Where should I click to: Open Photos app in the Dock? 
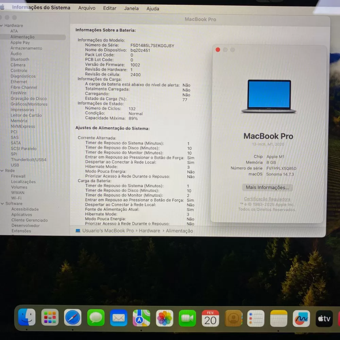(164, 318)
